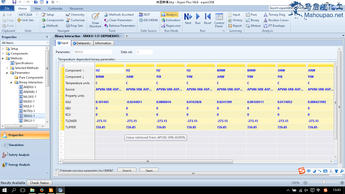Open the Control Panel
Viewport: 345px width, 194px height.
[219, 20]
